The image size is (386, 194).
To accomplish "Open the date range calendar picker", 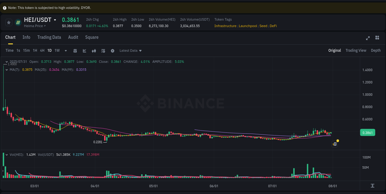I will pos(75,51).
